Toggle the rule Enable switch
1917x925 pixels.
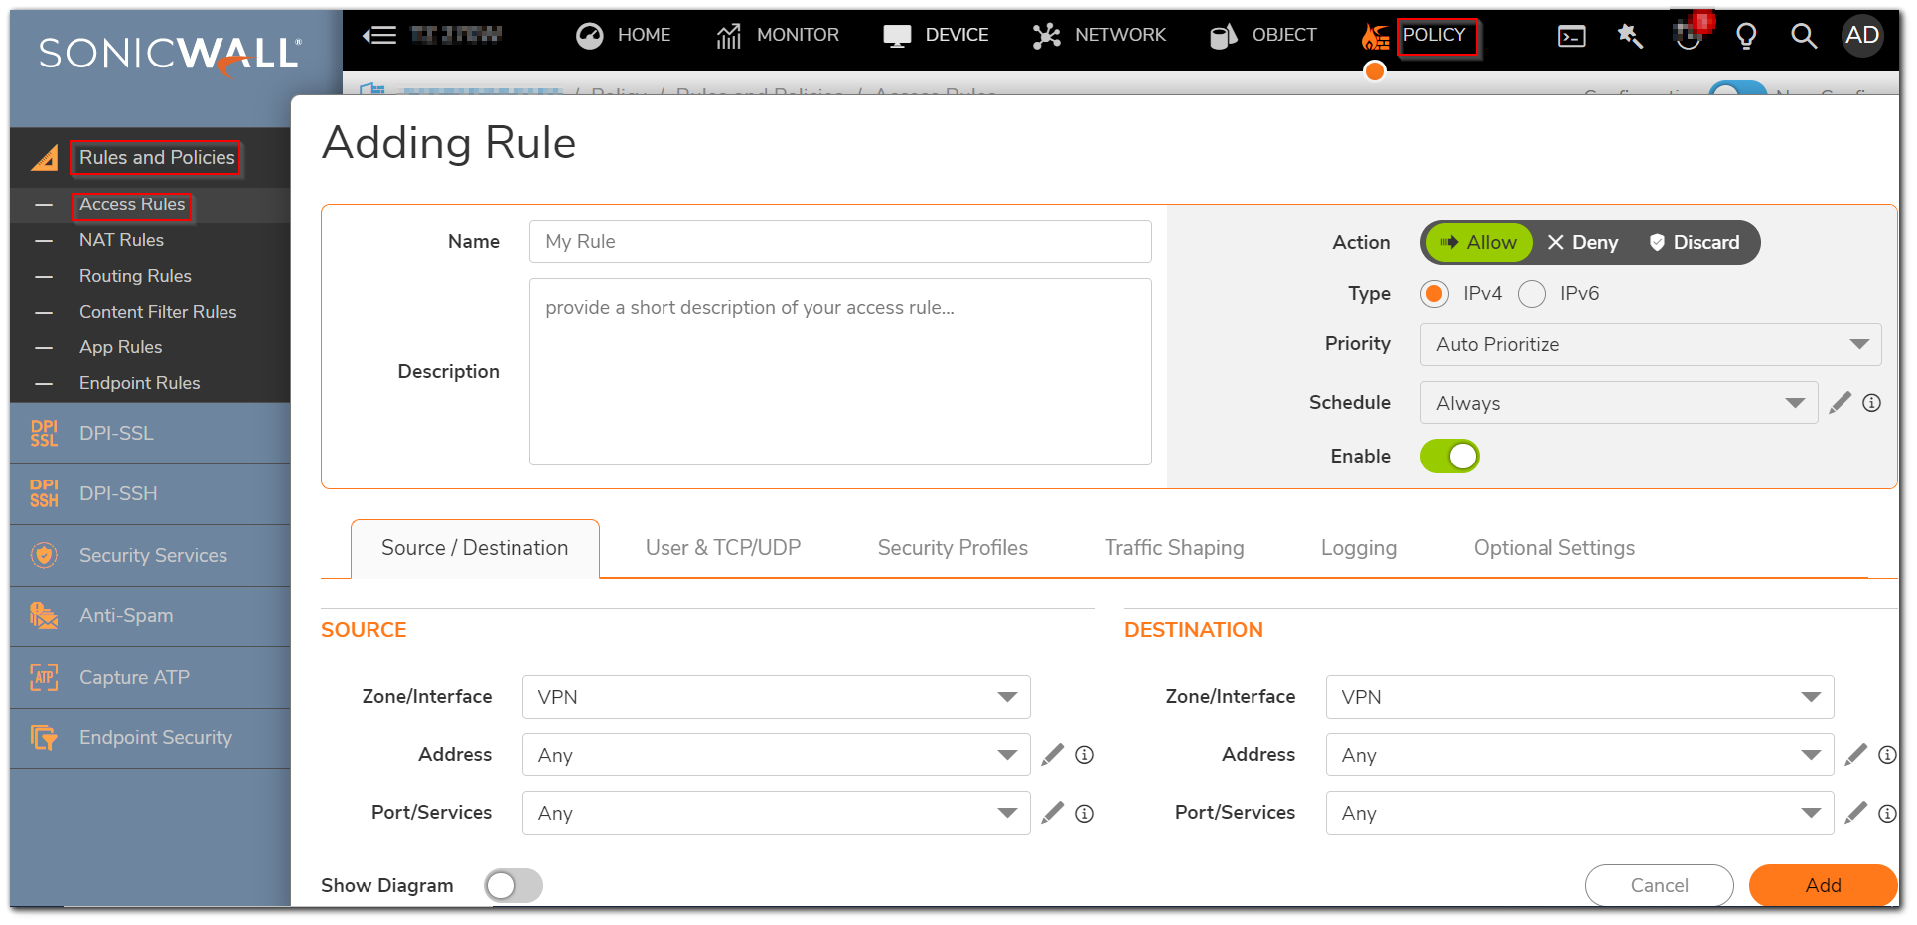[x=1450, y=457]
